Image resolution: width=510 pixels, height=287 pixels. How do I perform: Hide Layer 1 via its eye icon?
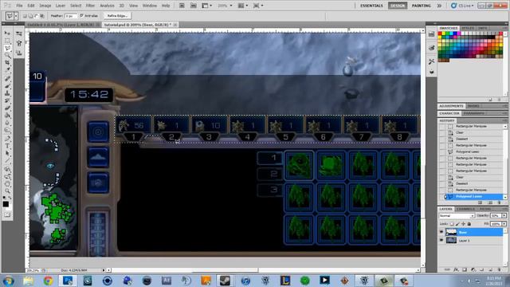click(x=441, y=241)
